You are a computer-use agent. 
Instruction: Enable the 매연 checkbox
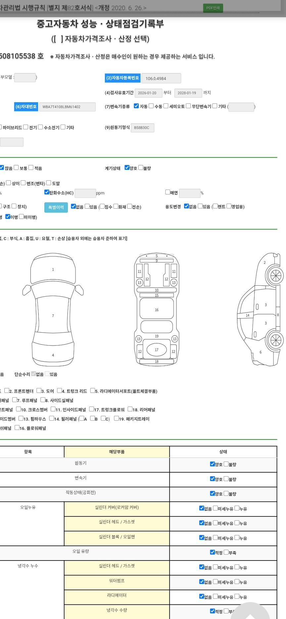click(x=167, y=192)
